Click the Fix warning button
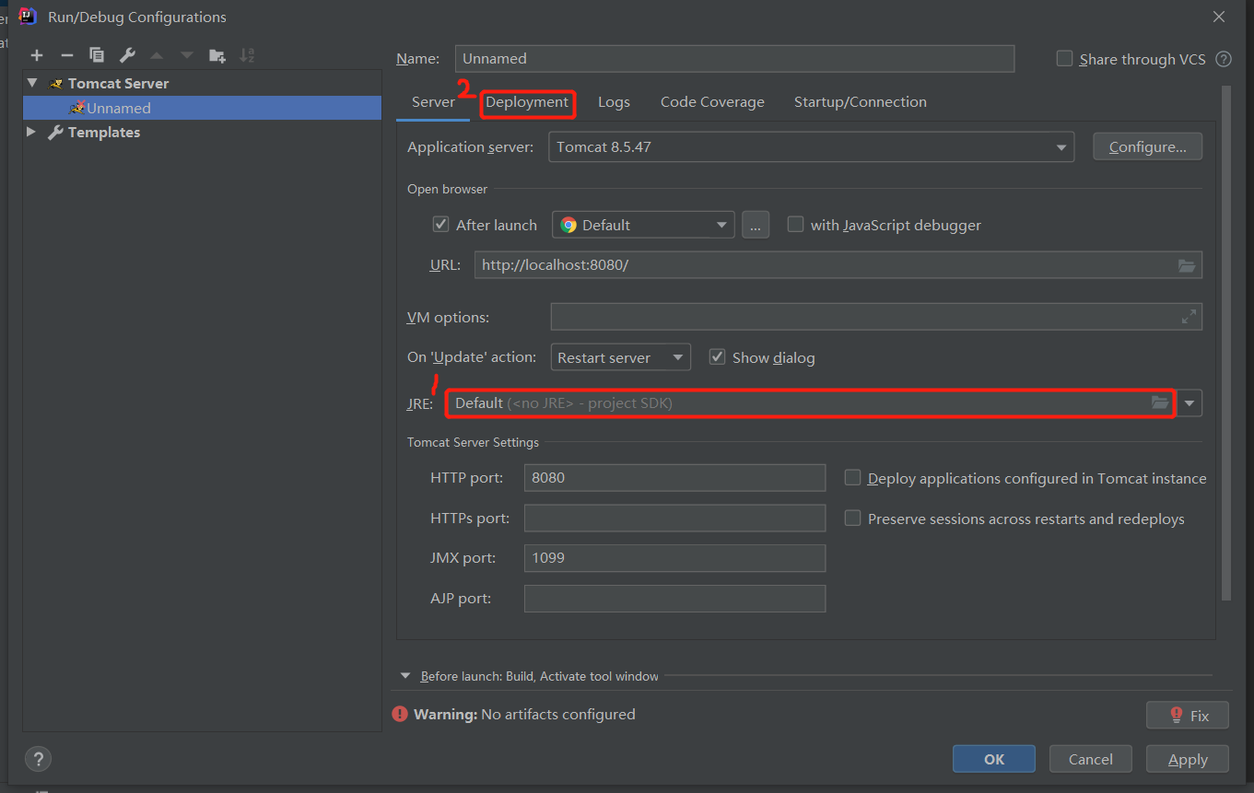1254x793 pixels. coord(1187,716)
